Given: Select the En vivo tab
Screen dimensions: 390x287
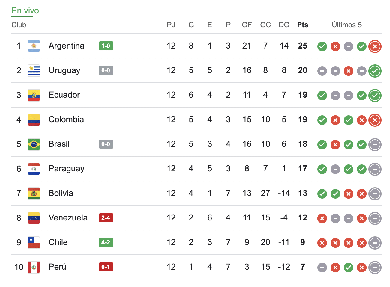Looking at the screenshot, I should point(25,11).
